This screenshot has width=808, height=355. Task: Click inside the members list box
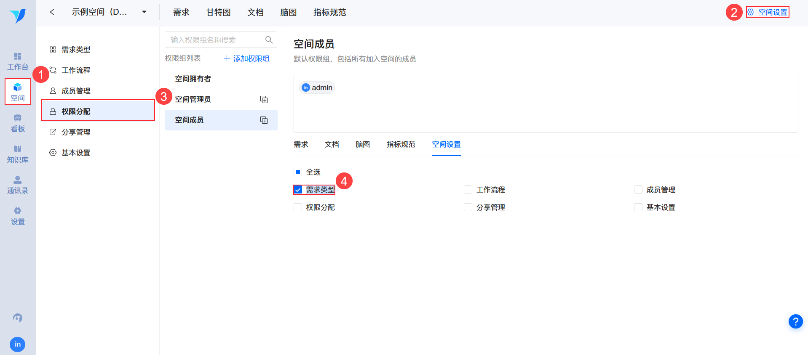[546, 103]
